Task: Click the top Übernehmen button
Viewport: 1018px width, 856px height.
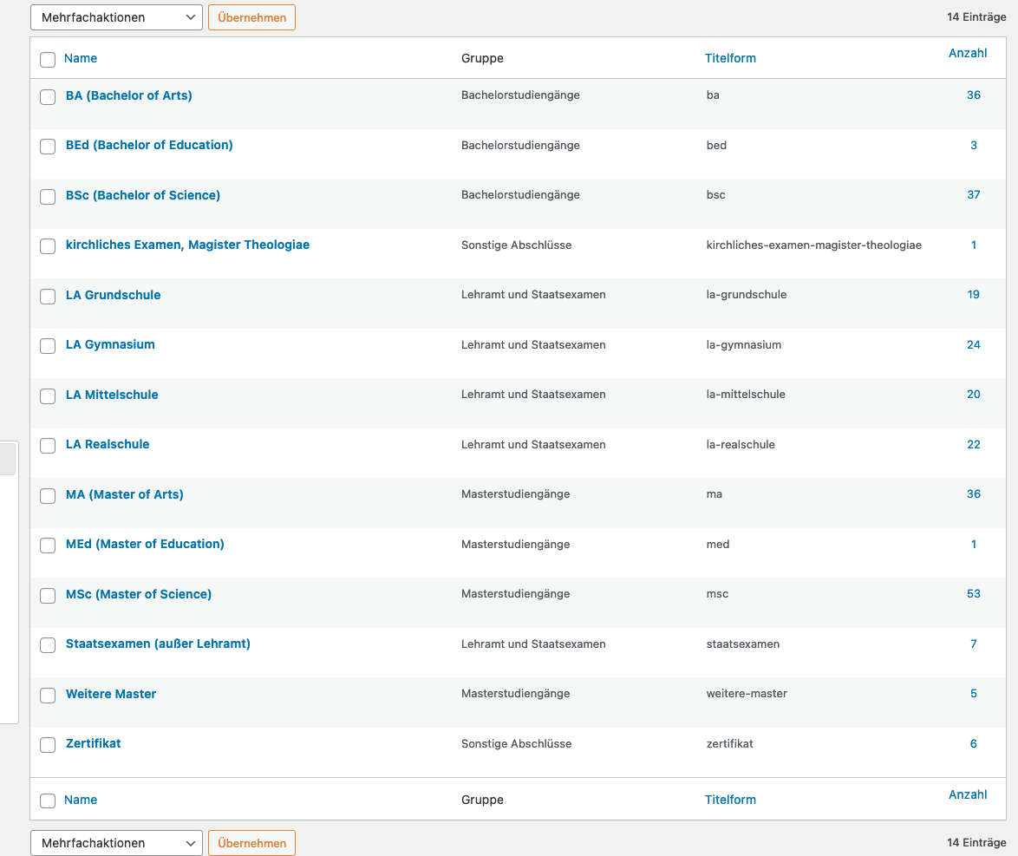Action: click(251, 16)
